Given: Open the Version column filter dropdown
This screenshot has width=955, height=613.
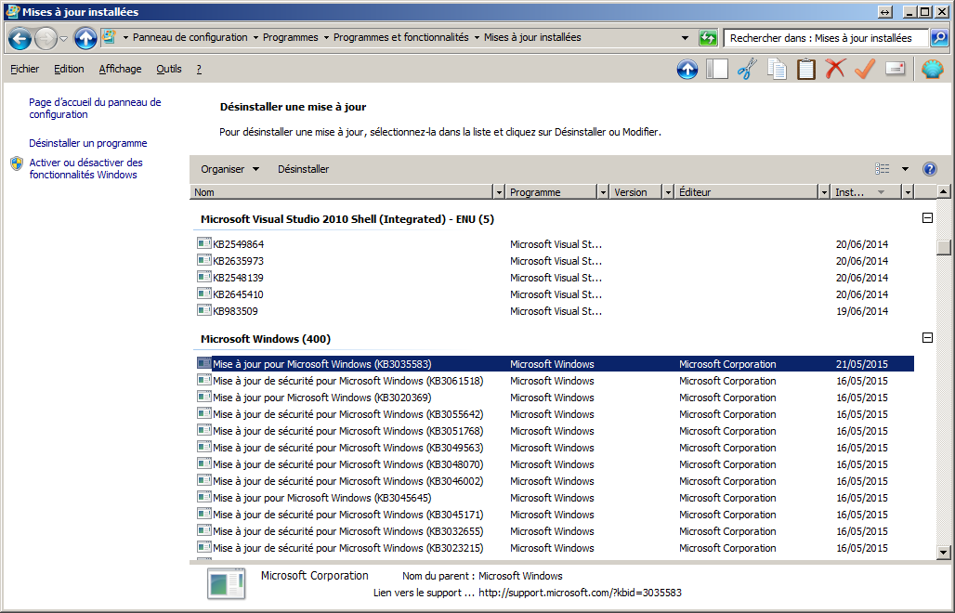Looking at the screenshot, I should 668,192.
